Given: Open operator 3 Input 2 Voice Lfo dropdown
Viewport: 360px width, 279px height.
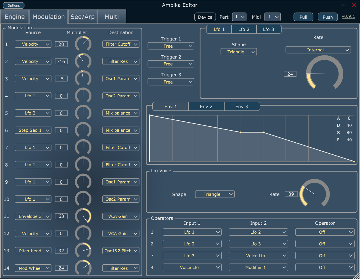Looking at the screenshot, I should pos(258,256).
